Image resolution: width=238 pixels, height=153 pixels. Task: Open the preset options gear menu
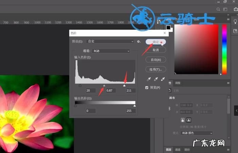coord(139,41)
